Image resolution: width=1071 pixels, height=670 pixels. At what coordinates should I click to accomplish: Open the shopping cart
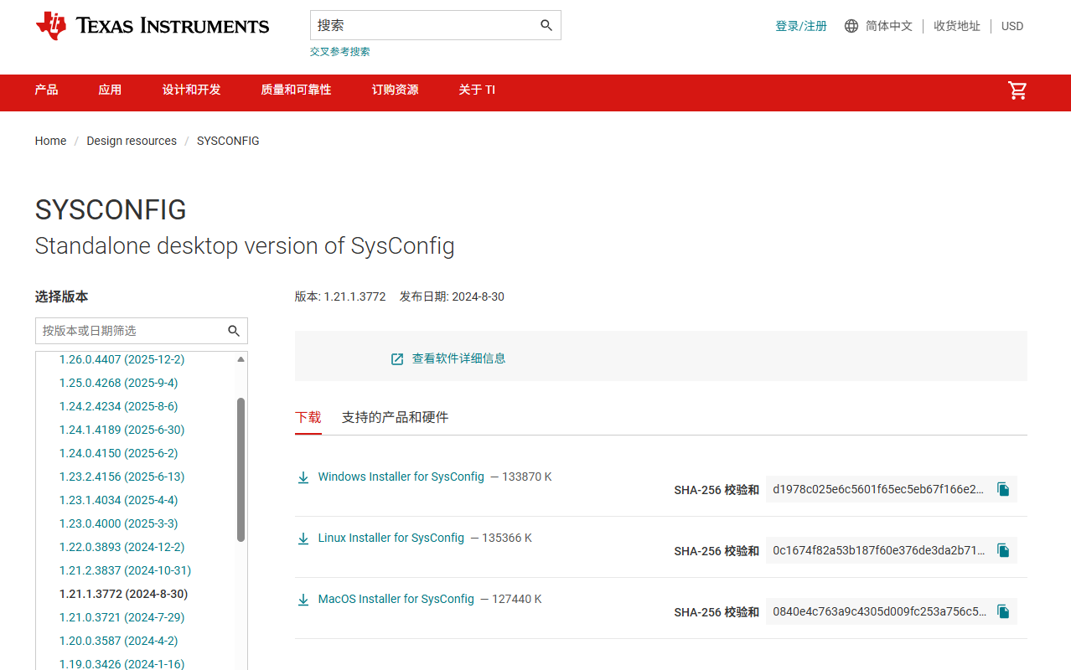1017,90
